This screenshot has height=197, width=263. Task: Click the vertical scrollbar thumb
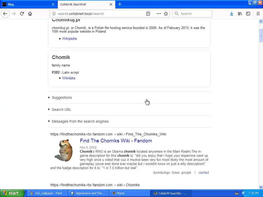261,35
